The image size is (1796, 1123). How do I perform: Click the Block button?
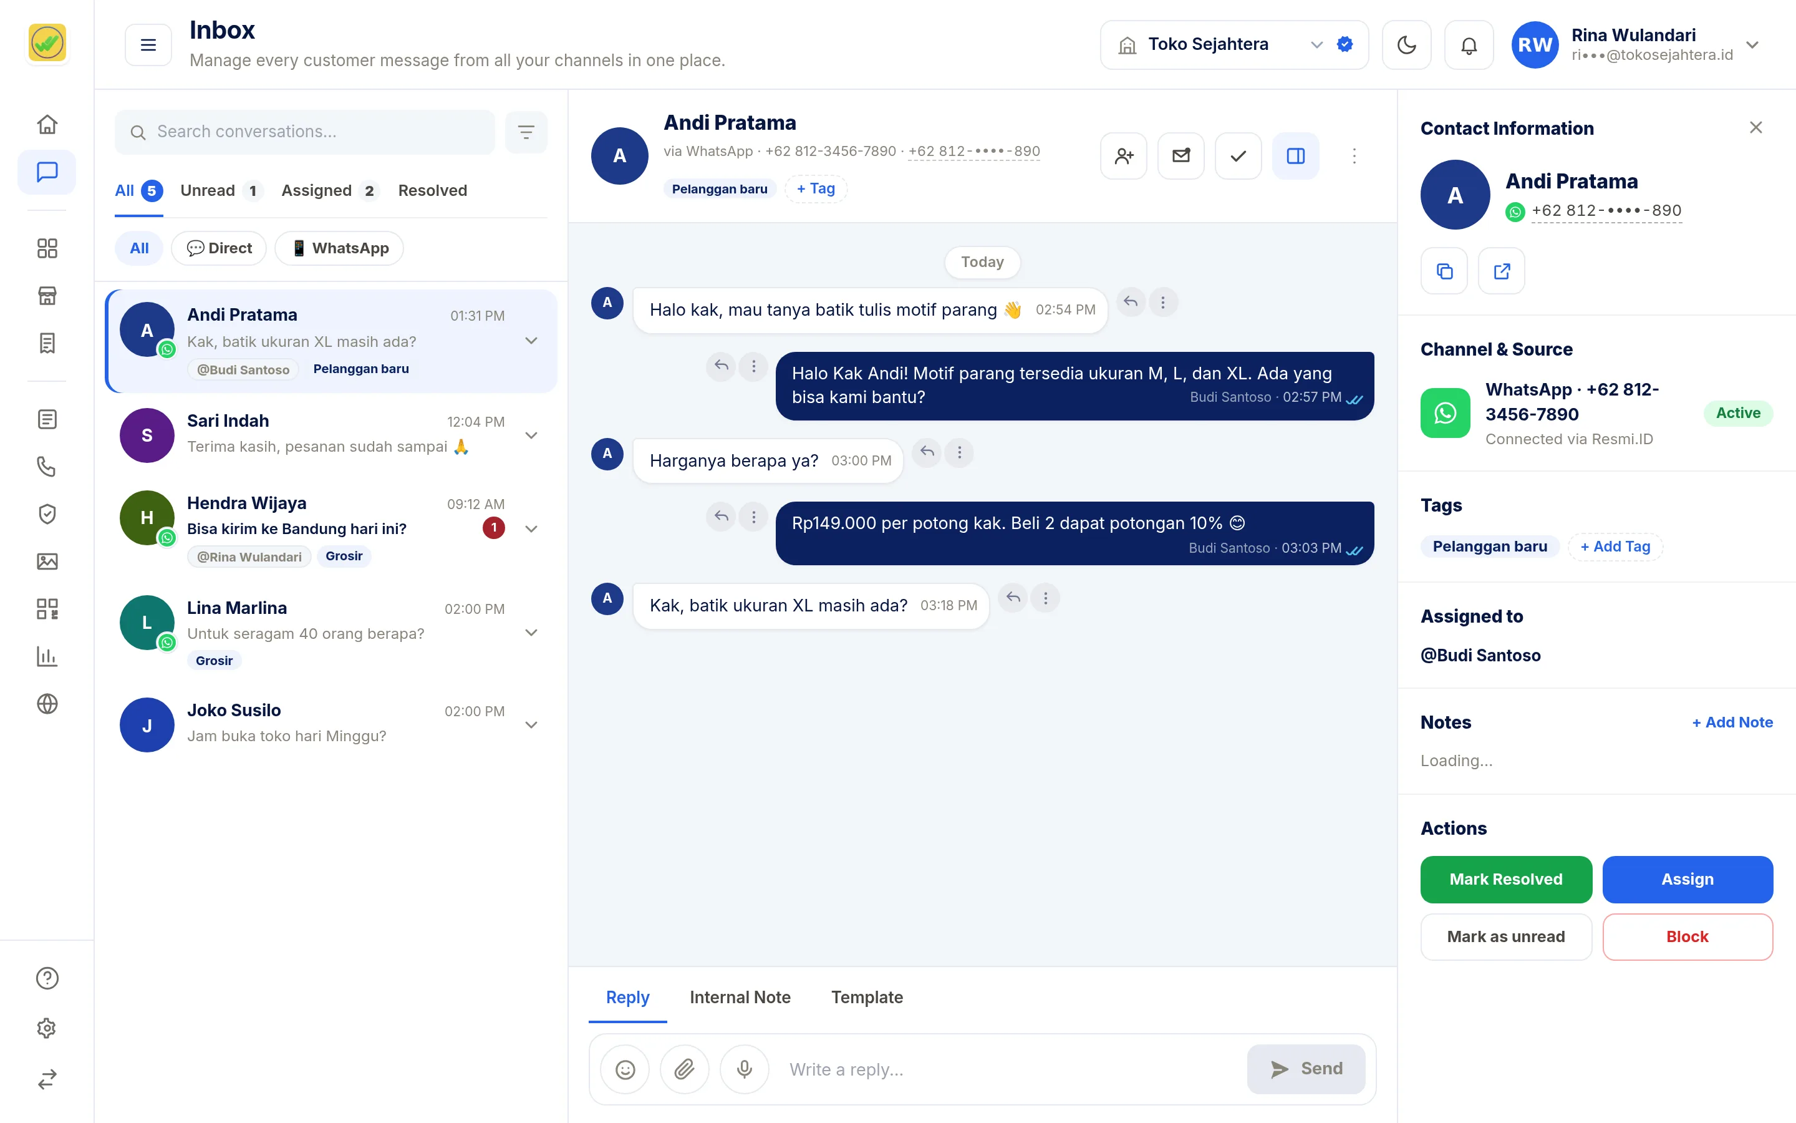[x=1687, y=936]
